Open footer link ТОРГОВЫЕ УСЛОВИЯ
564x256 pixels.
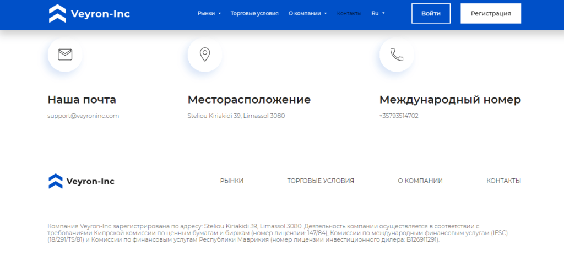(321, 181)
